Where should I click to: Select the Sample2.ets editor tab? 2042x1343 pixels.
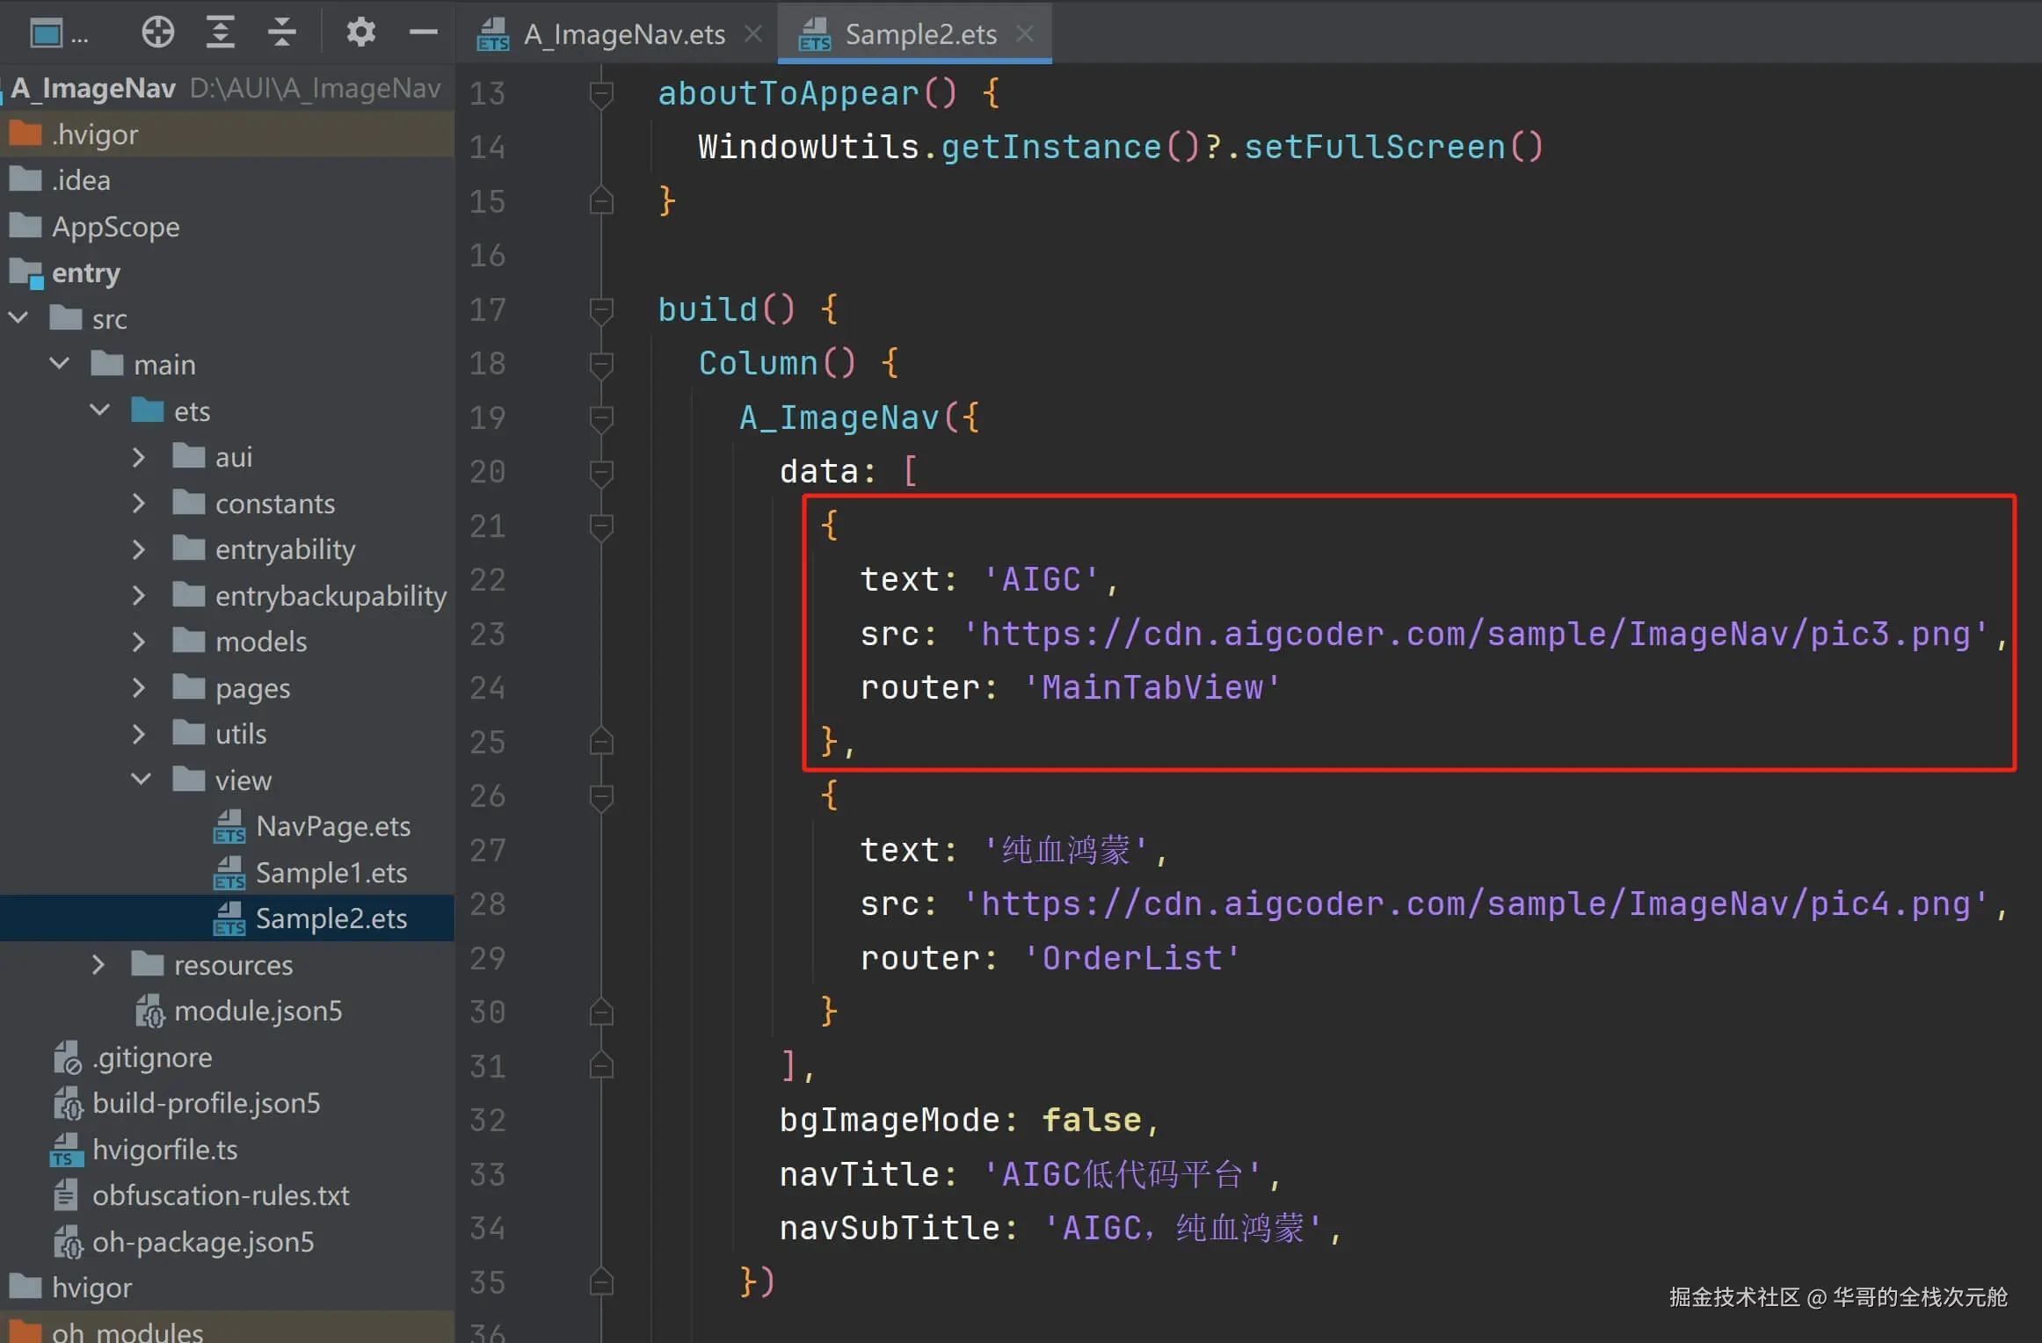tap(919, 34)
